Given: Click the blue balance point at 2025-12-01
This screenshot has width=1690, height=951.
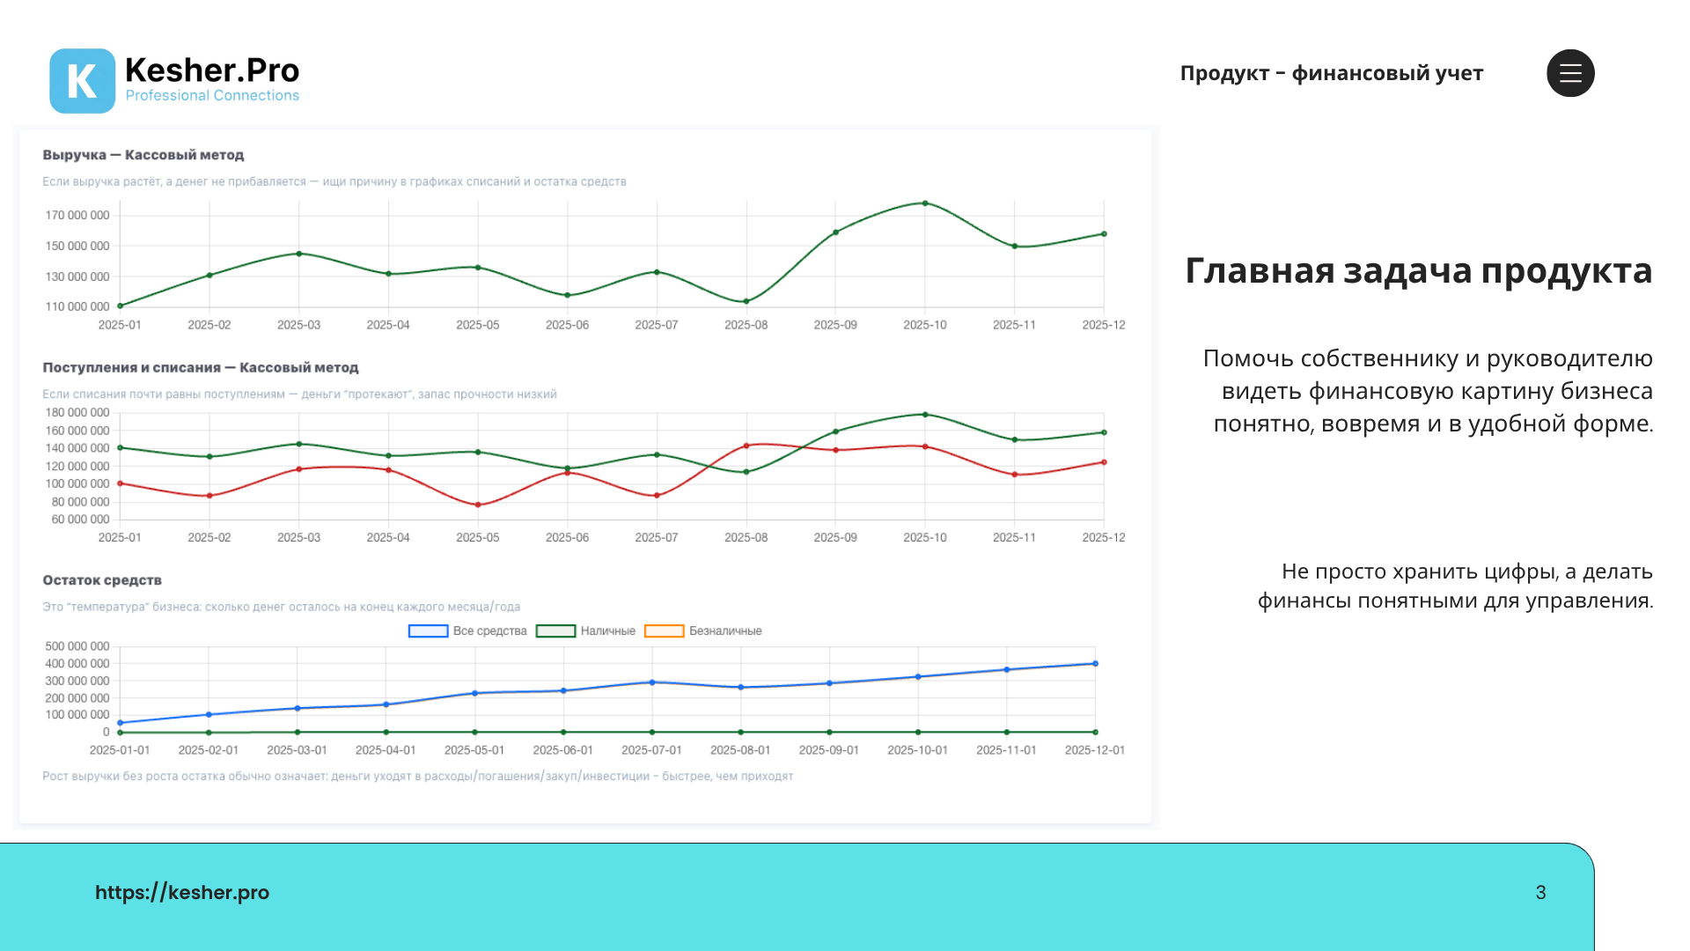Looking at the screenshot, I should [1095, 664].
